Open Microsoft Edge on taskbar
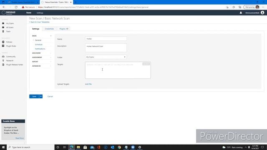 [71, 147]
